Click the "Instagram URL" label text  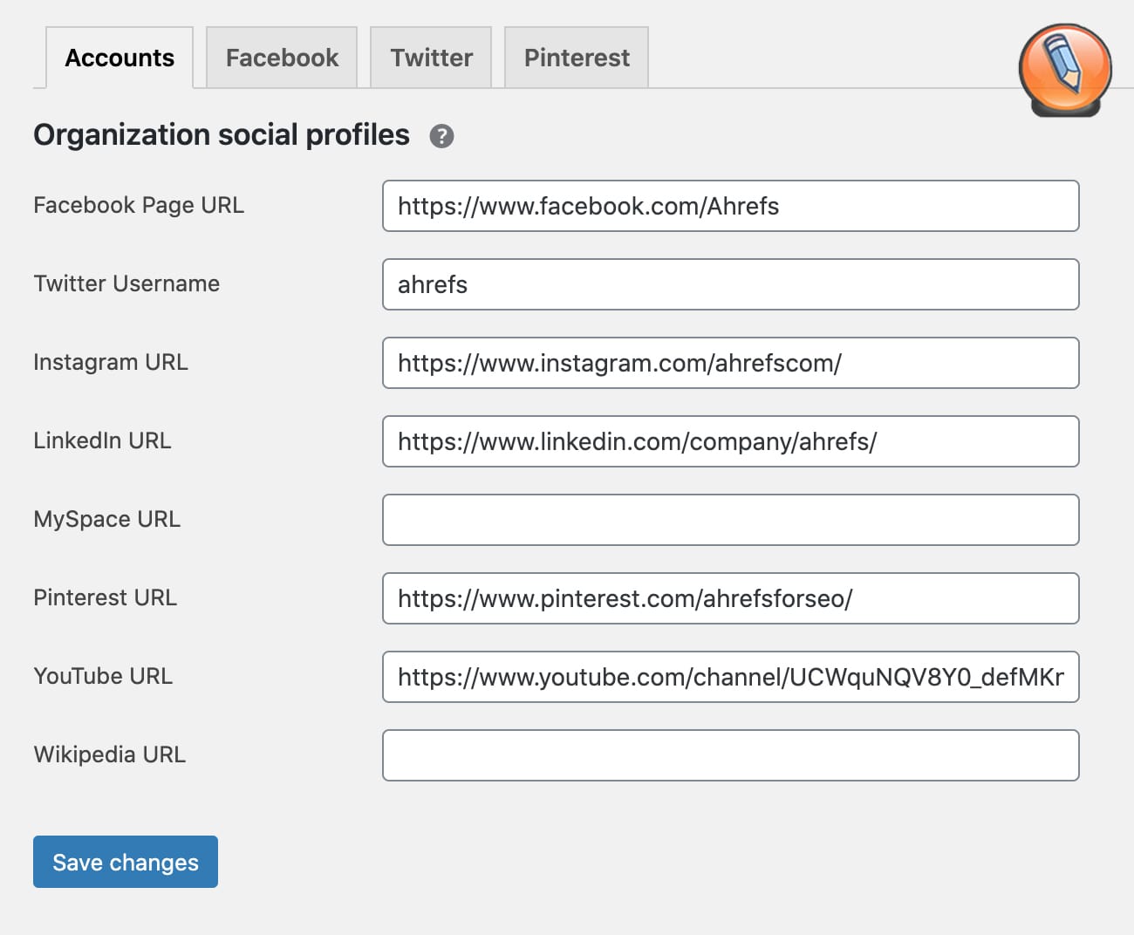[x=111, y=362]
